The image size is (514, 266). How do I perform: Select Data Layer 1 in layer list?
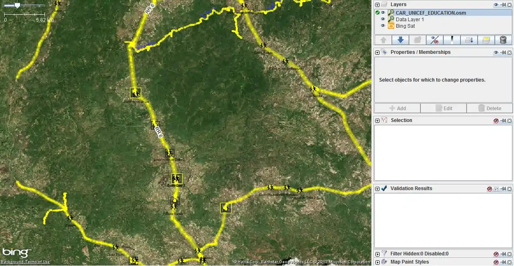click(410, 20)
